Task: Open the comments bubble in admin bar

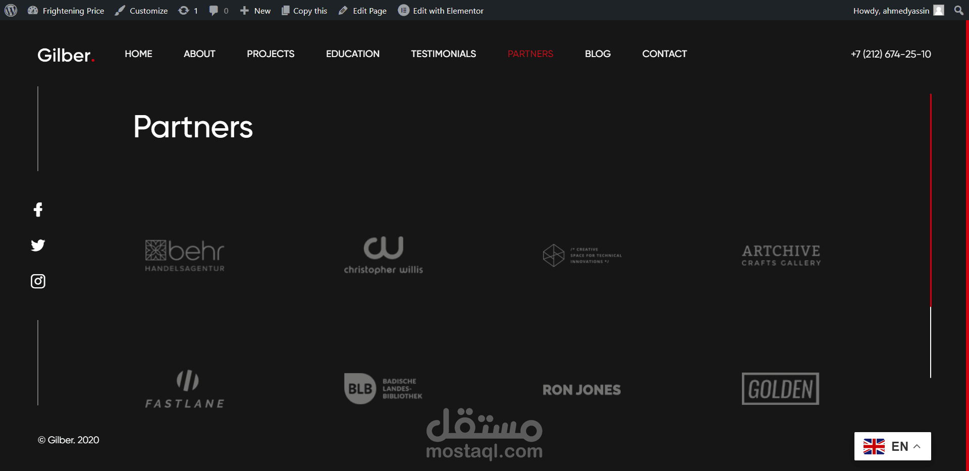Action: pos(219,11)
